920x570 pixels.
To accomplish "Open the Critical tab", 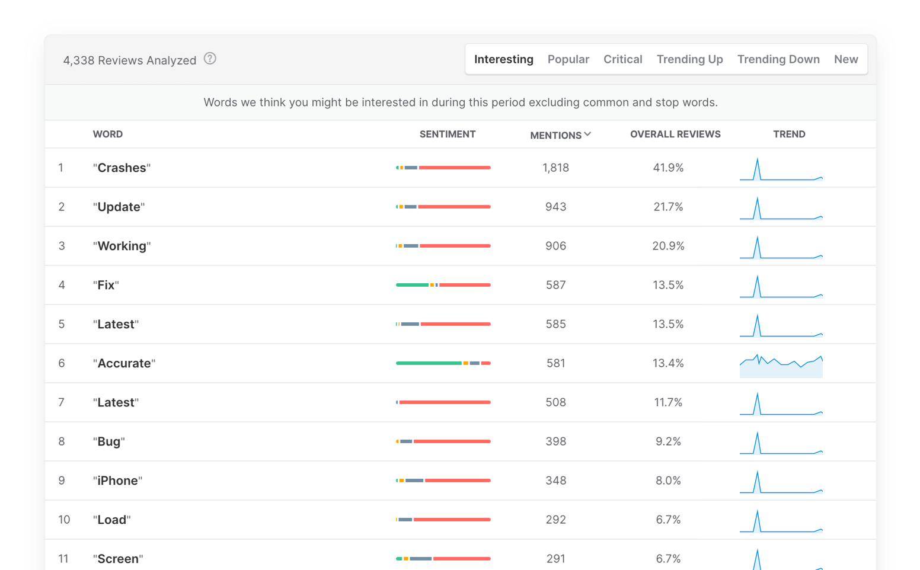I will [x=623, y=59].
